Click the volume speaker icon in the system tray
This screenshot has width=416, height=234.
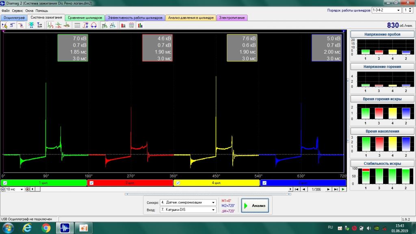click(369, 228)
